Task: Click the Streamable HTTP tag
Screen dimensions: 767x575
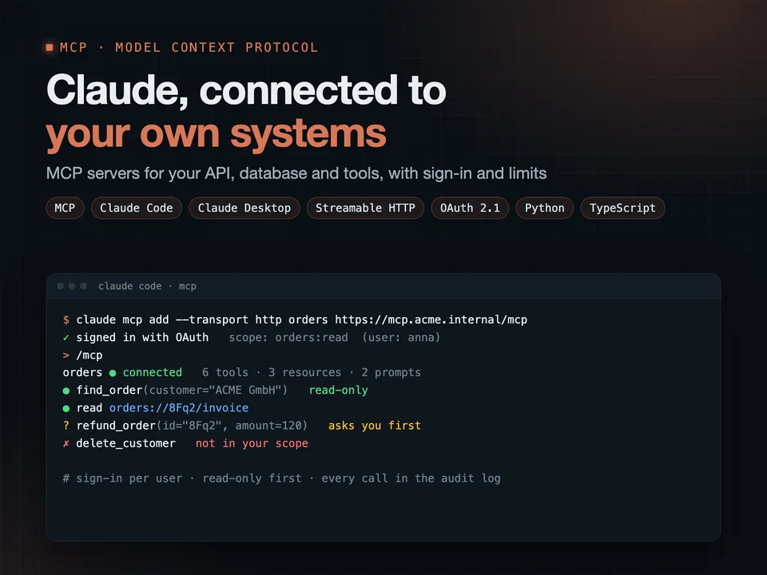Action: [x=365, y=208]
